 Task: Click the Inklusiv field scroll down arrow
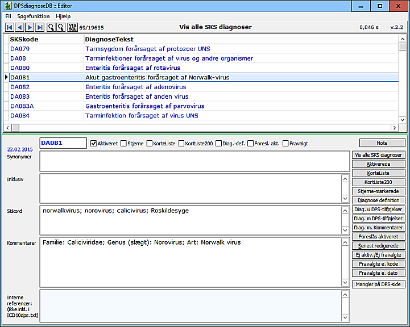345,199
